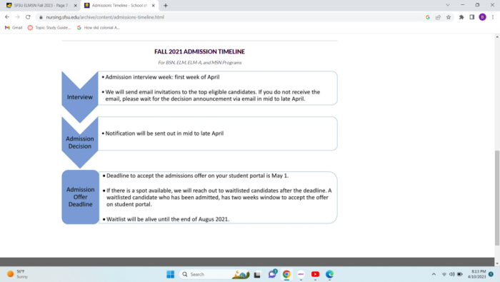
Task: Click the scrollbar down arrow
Action: [x=497, y=263]
